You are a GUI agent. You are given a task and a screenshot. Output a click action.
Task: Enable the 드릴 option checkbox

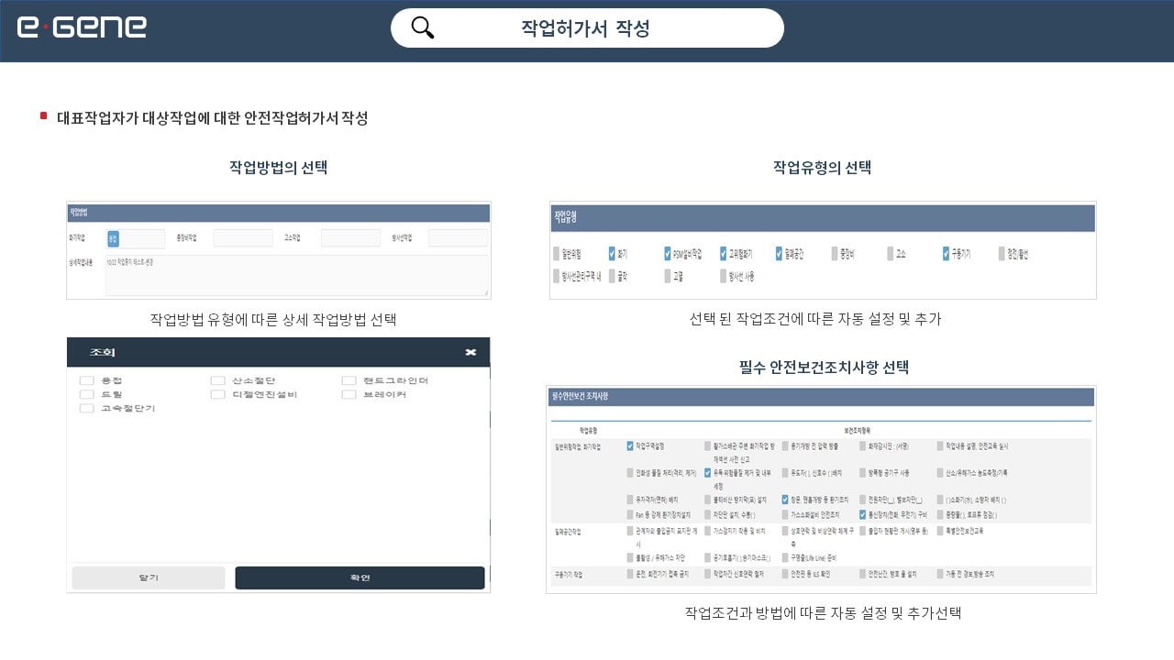(87, 394)
